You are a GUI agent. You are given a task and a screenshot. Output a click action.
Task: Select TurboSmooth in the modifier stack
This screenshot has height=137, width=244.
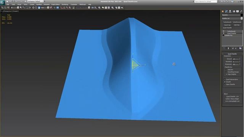231,31
